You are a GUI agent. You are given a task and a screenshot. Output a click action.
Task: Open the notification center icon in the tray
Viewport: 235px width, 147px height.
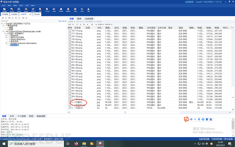(230, 144)
